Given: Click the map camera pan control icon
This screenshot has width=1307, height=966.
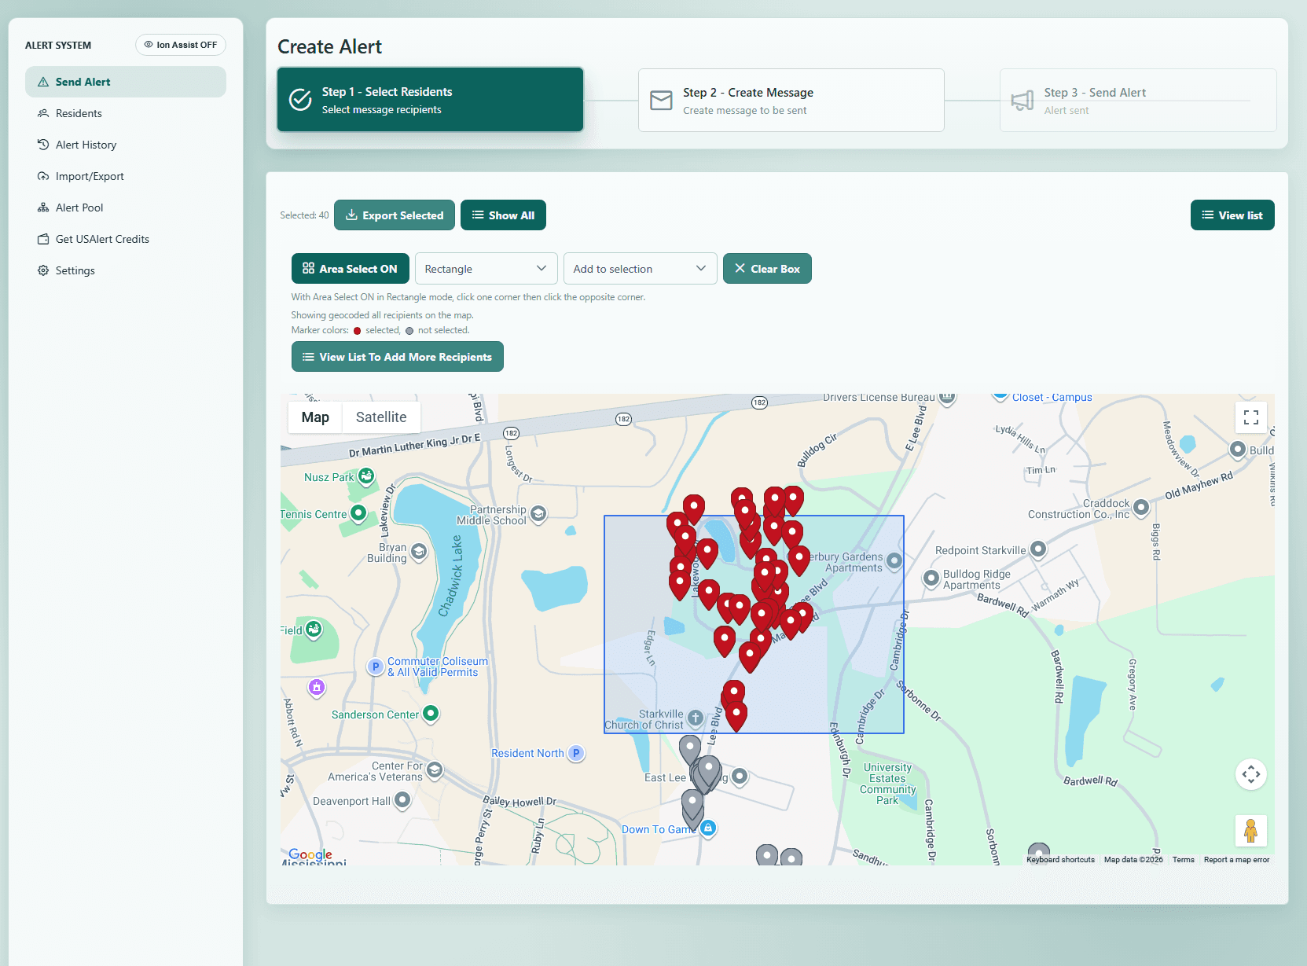Looking at the screenshot, I should 1250,774.
